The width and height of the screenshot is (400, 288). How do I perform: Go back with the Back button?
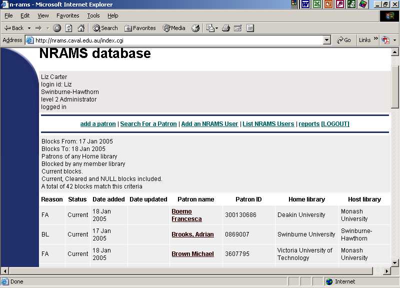(x=14, y=28)
